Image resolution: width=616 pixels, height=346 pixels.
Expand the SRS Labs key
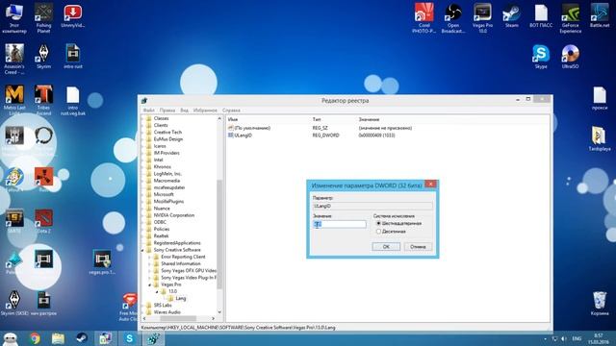tap(143, 306)
